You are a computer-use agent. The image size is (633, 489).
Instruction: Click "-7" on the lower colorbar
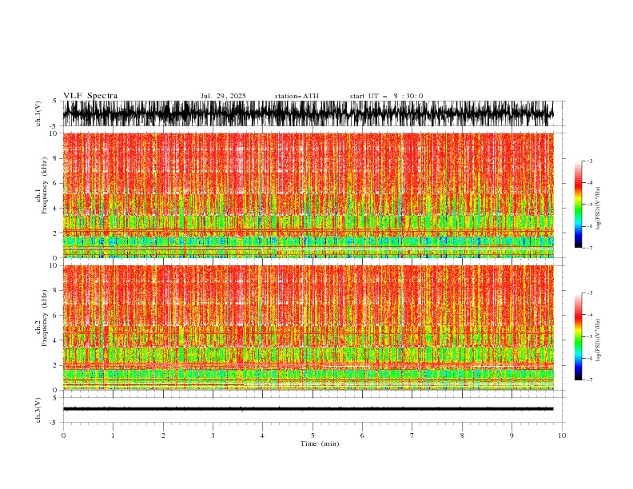point(589,380)
